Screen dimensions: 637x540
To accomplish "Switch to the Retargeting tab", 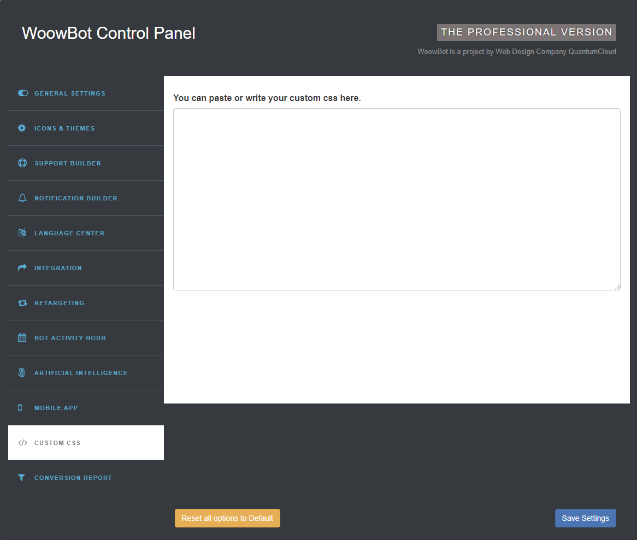I will click(86, 303).
